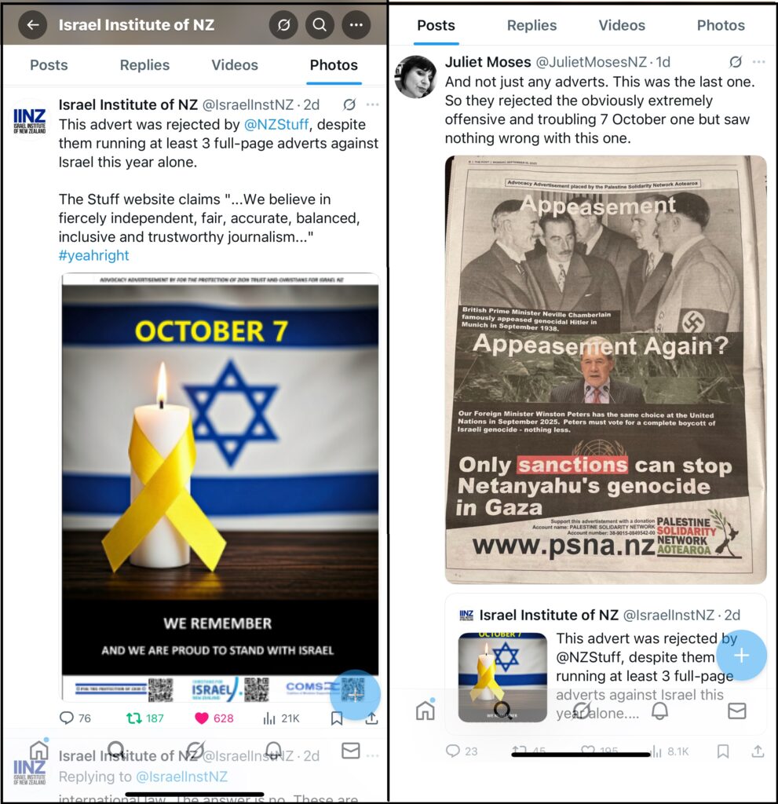Select the Videos tab on the right screen
This screenshot has width=778, height=804.
click(x=622, y=25)
